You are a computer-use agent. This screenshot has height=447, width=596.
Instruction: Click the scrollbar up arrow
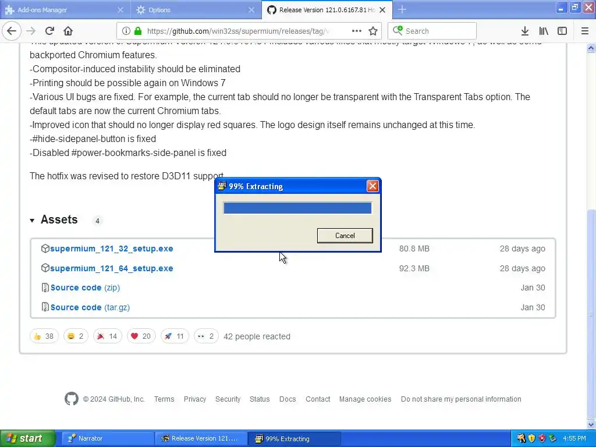click(x=591, y=48)
